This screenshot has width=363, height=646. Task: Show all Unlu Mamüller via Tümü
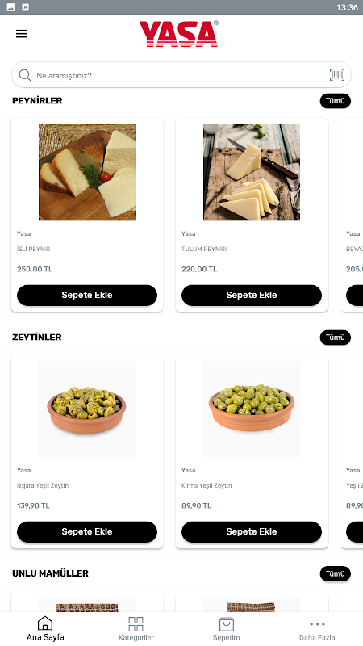tap(336, 573)
